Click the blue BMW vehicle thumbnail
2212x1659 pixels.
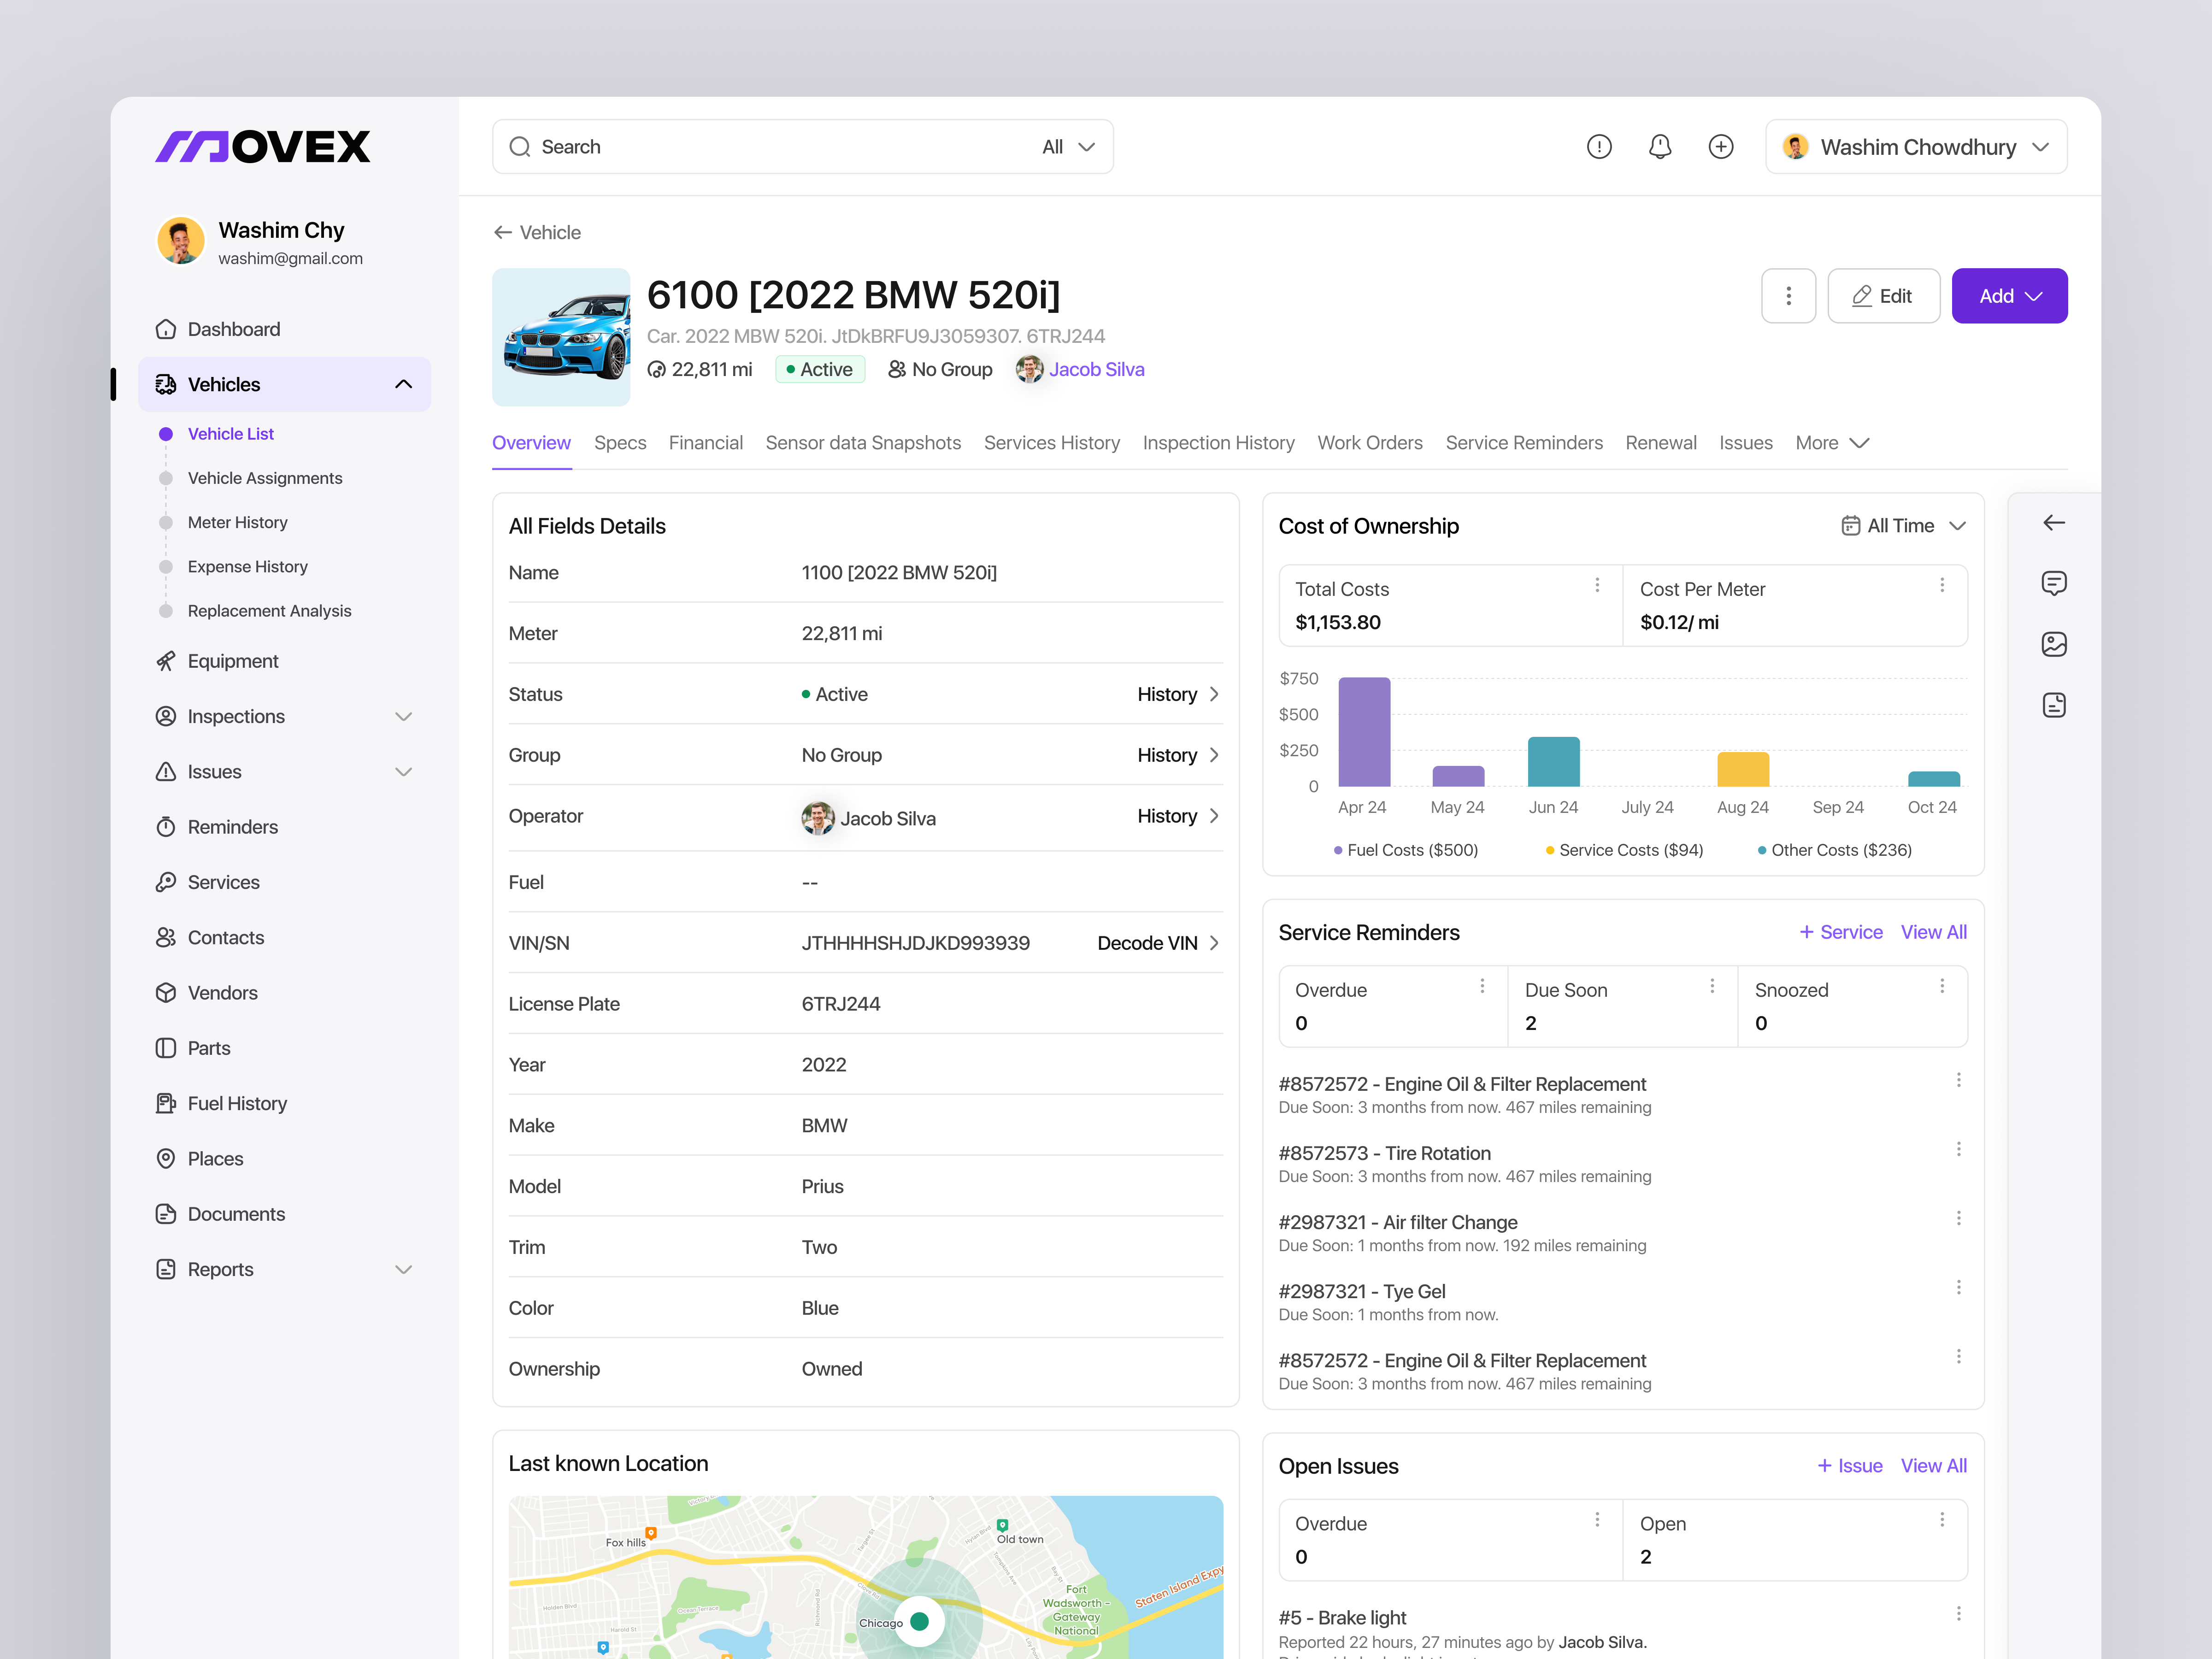(561, 337)
